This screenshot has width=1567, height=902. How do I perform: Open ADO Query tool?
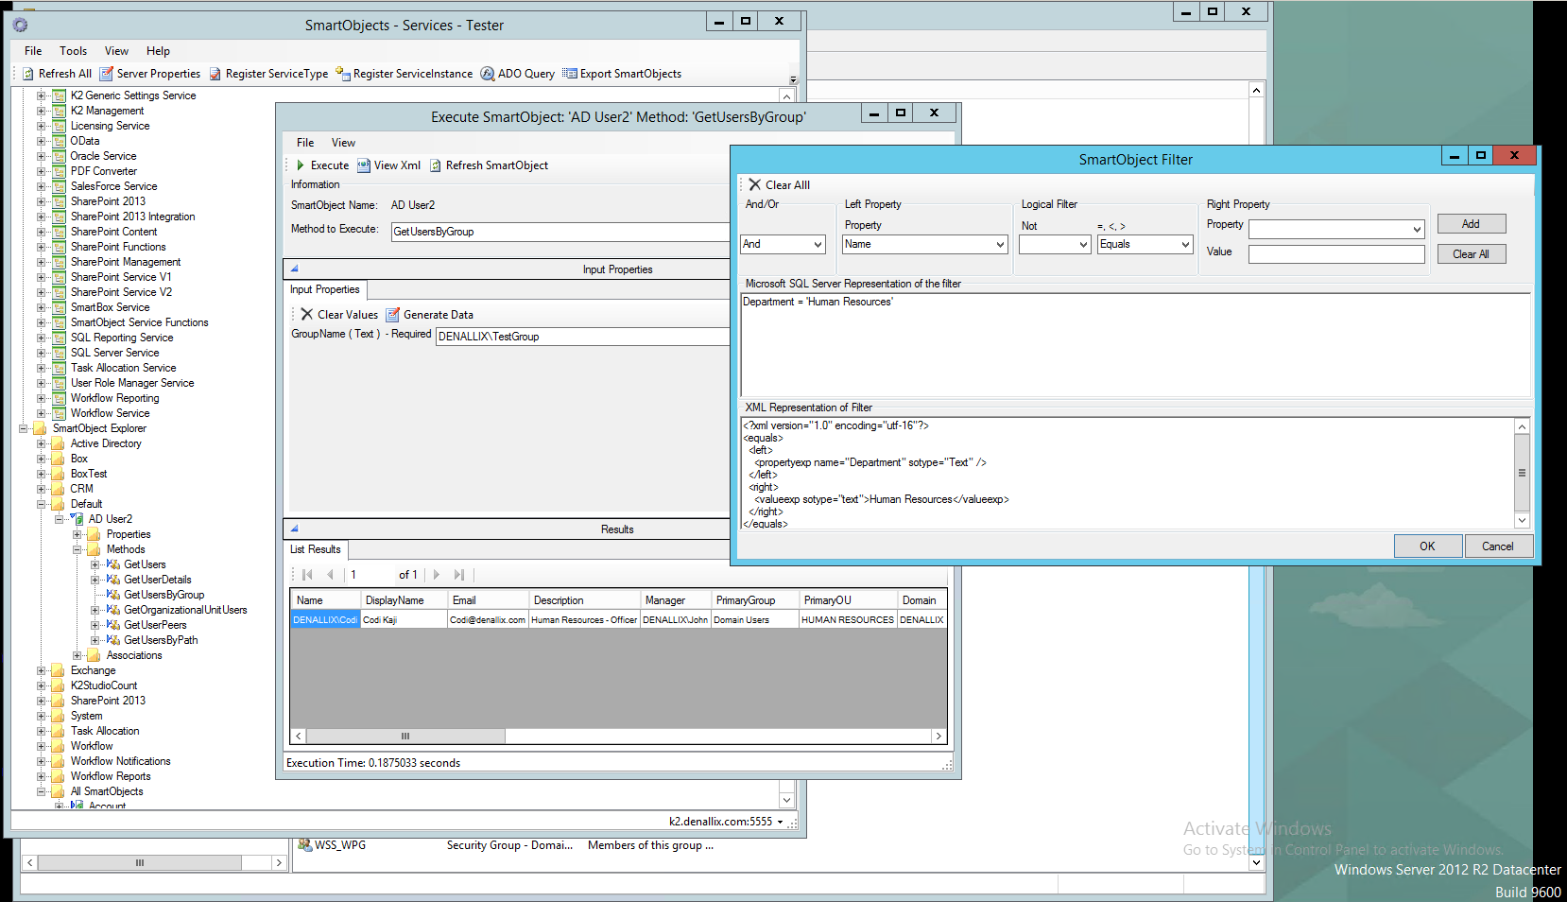tap(518, 74)
